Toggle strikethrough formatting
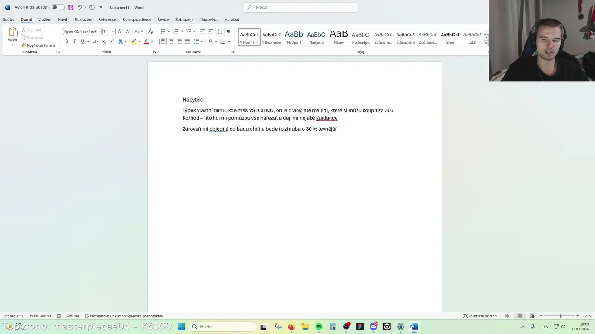This screenshot has width=595, height=334. tap(95, 41)
